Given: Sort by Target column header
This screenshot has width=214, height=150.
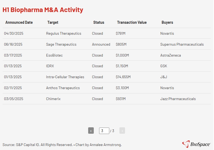Looking at the screenshot, I should click(53, 22).
